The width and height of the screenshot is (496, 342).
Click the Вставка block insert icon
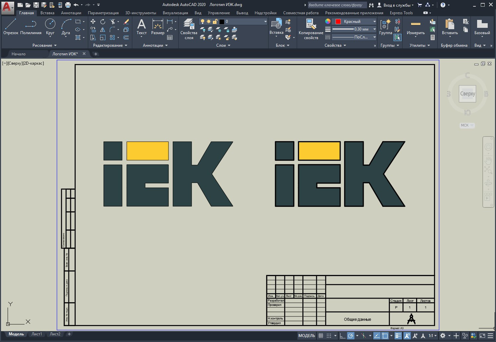[x=276, y=27]
